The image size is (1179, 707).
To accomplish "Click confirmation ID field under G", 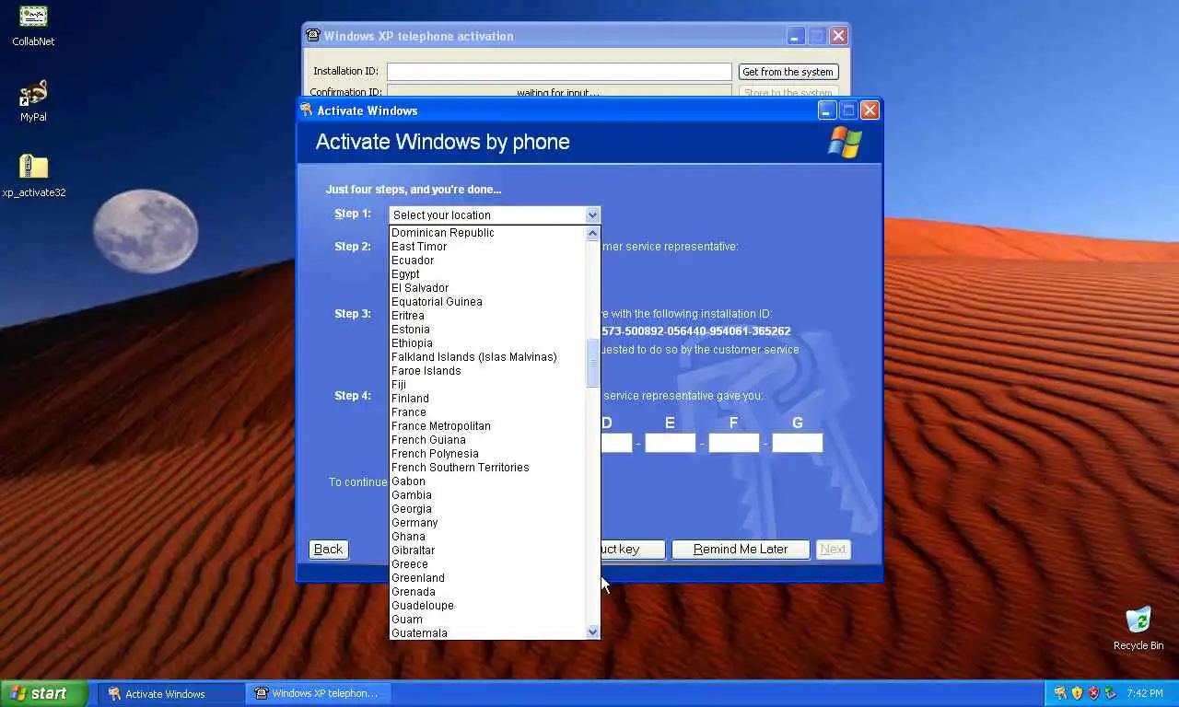I will coord(798,443).
